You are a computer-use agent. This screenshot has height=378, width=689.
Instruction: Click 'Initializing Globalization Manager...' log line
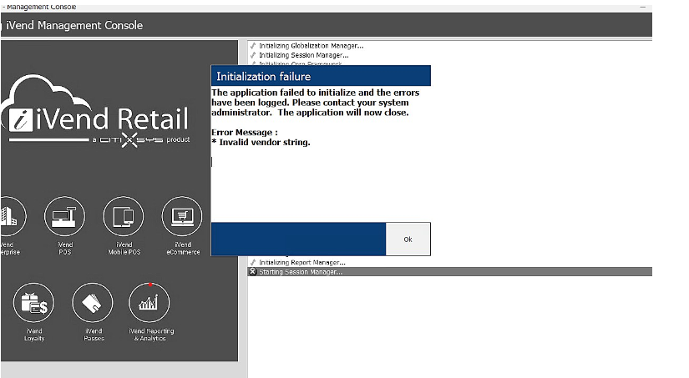click(x=311, y=46)
